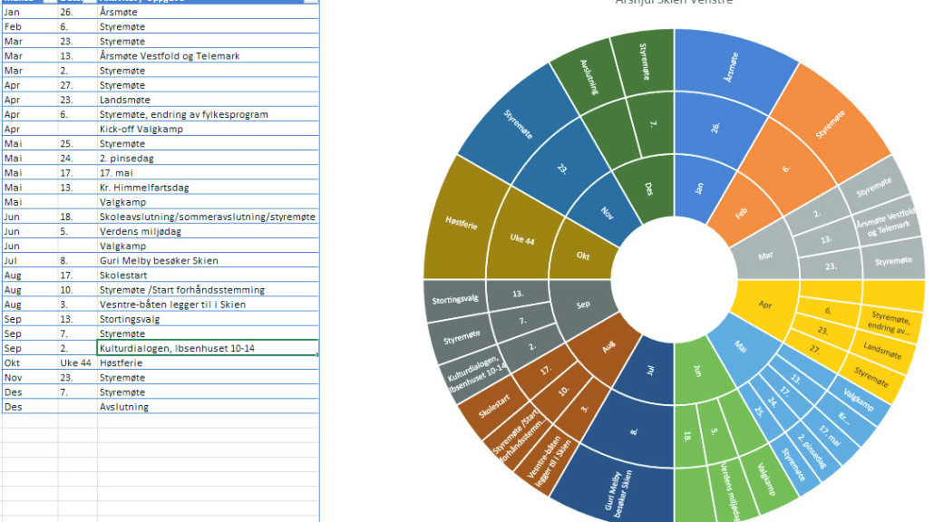Select table cell 'Guri Melby besøker Skien'
This screenshot has height=522, width=934.
point(208,261)
